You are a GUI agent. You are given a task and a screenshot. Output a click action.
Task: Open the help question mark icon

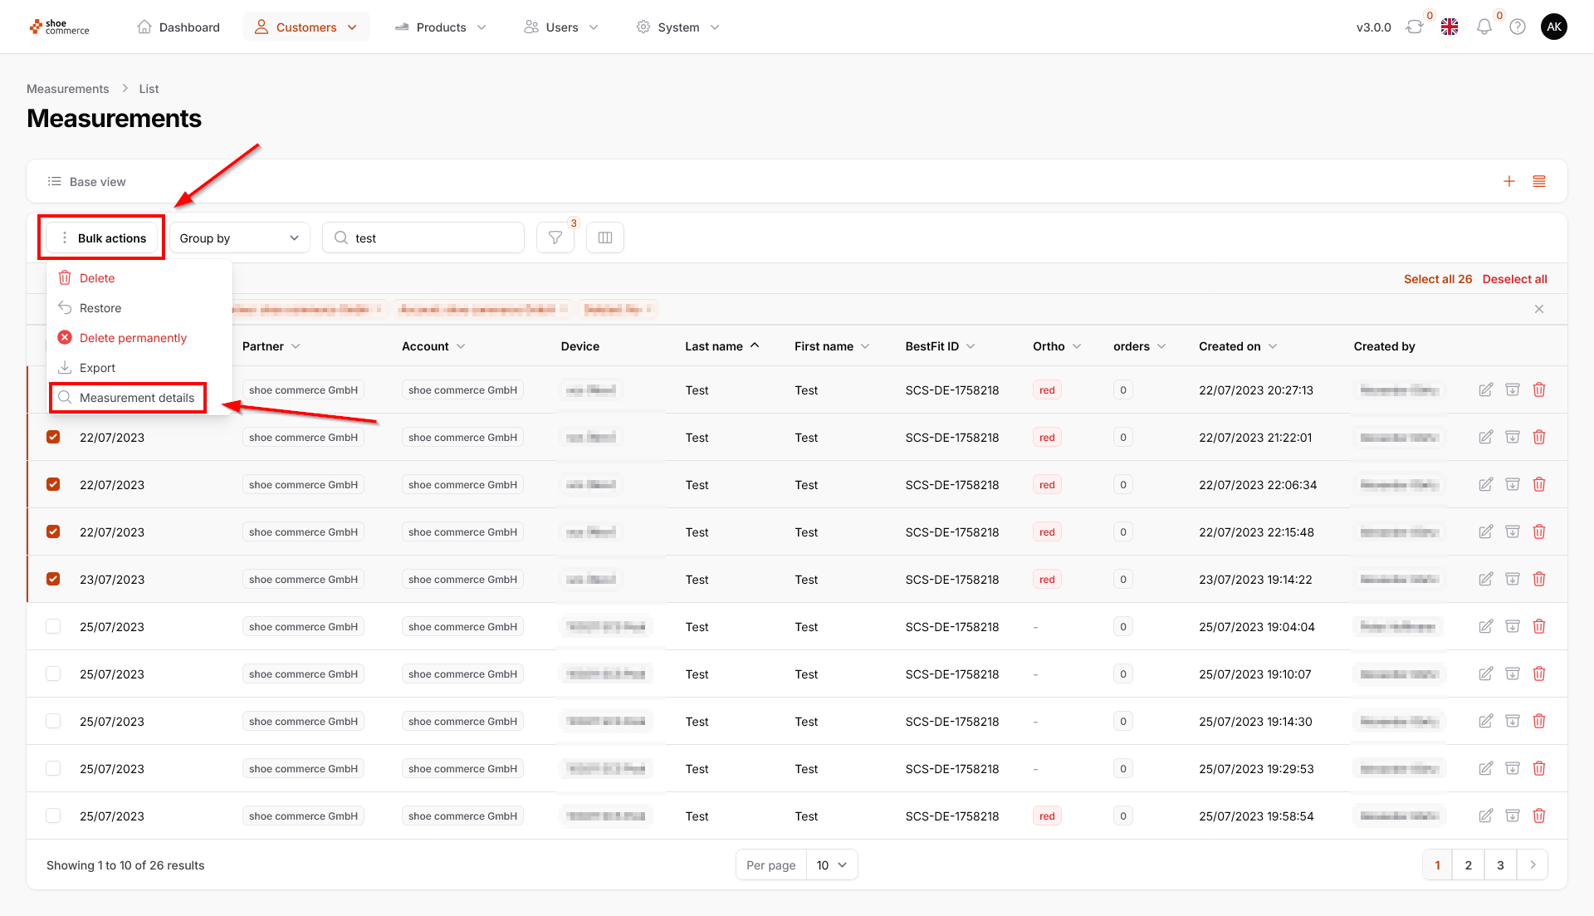(1518, 27)
